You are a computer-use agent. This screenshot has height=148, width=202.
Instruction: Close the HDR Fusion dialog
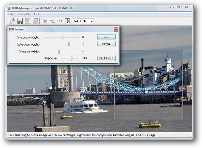click(x=116, y=30)
